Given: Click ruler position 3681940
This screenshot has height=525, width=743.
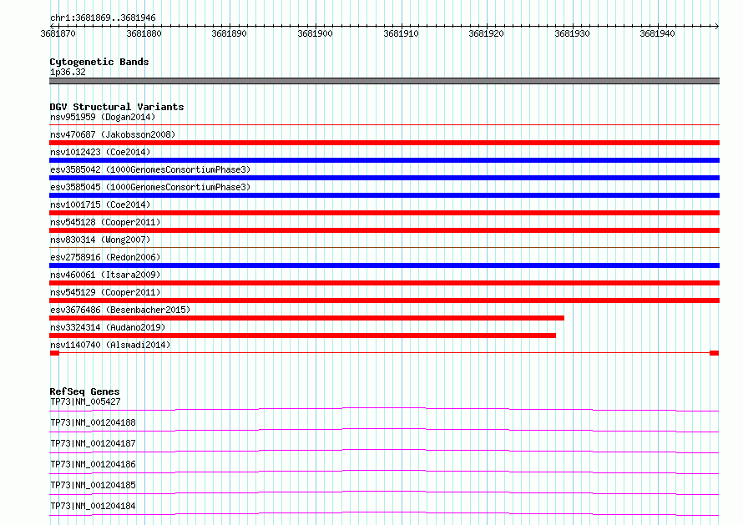Looking at the screenshot, I should pyautogui.click(x=657, y=33).
